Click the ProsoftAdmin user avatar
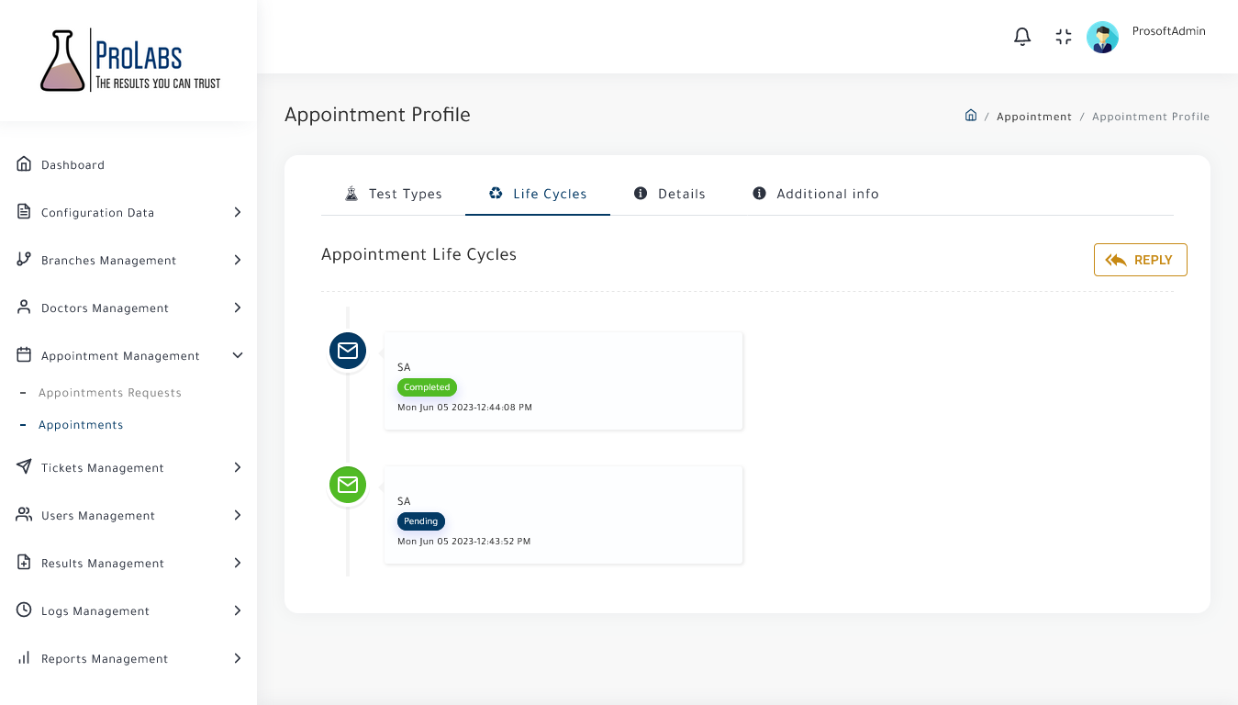Viewport: 1238px width, 705px height. 1102,38
